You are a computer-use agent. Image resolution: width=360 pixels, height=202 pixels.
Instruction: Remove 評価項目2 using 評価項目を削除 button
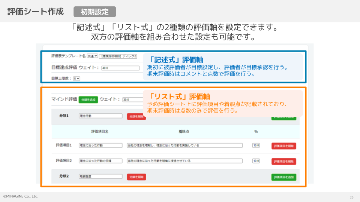(x=283, y=162)
